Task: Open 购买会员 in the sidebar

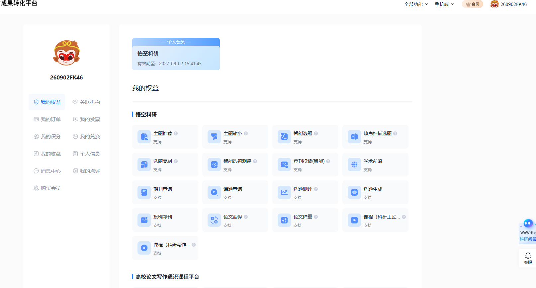Action: (x=47, y=188)
